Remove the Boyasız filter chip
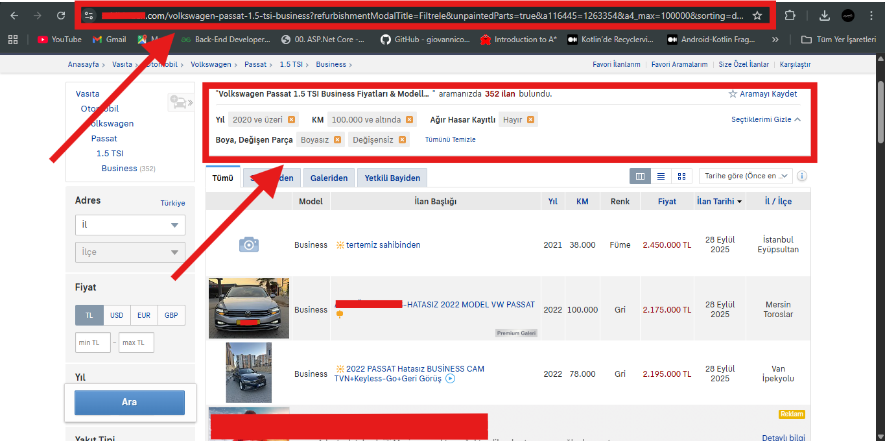Viewport: 885px width, 441px height. point(337,139)
